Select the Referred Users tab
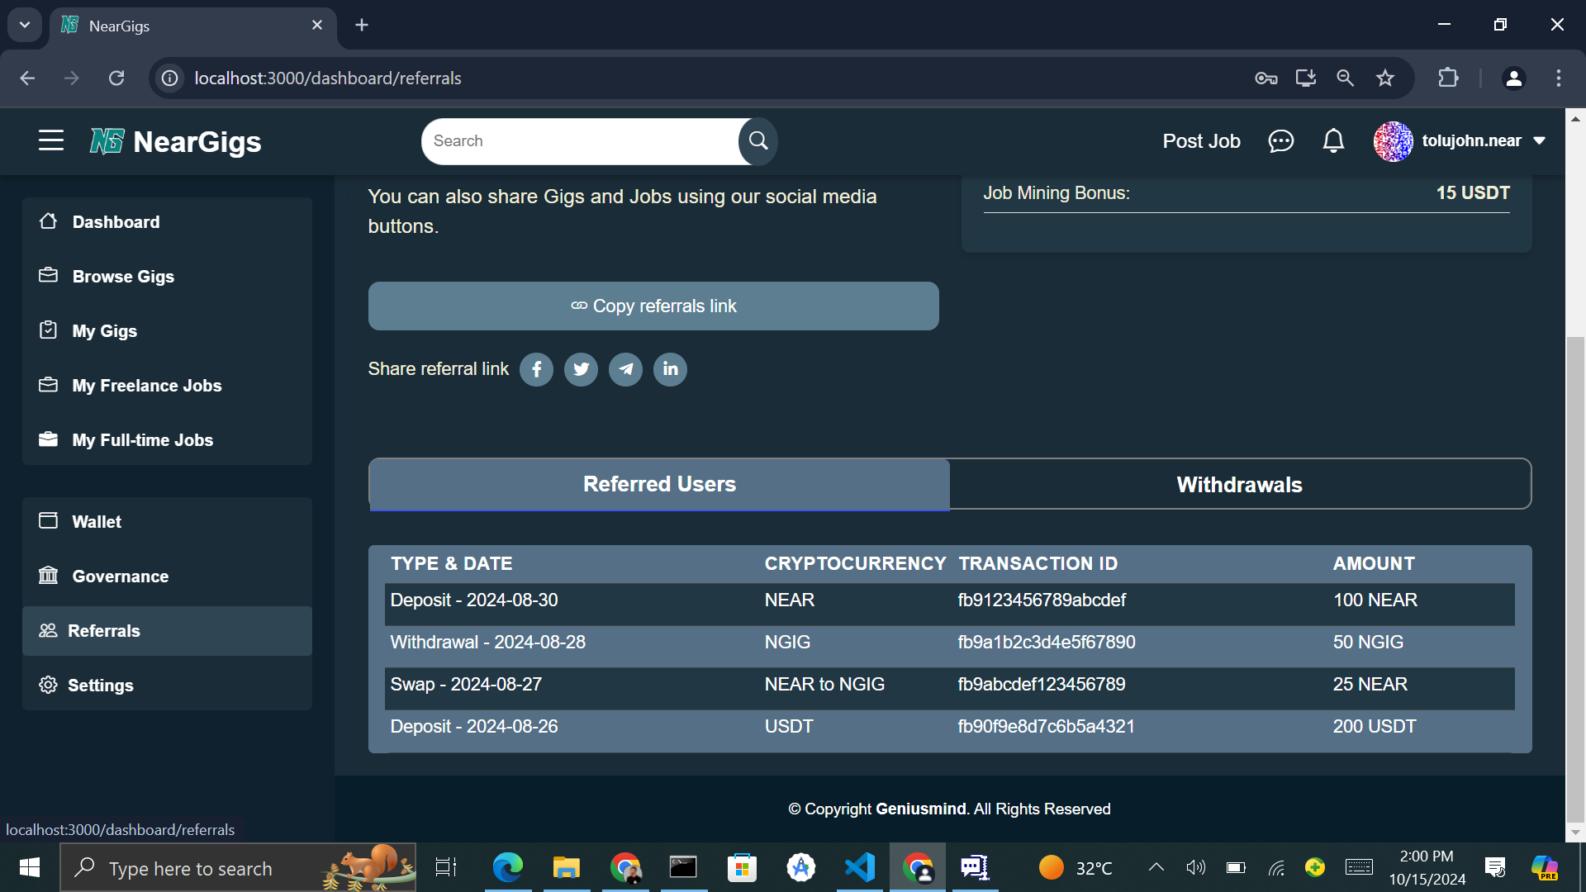This screenshot has height=892, width=1586. click(x=659, y=485)
